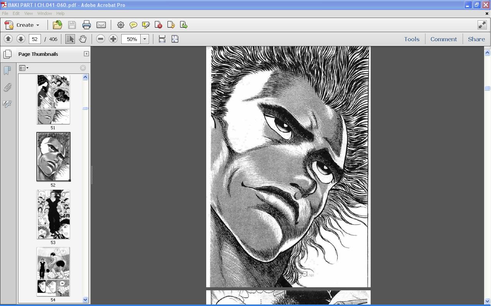Go to previous page arrow
This screenshot has width=491, height=306.
pos(8,39)
